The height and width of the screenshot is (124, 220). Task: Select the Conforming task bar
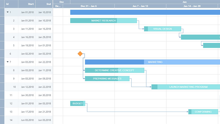[x=203, y=112]
